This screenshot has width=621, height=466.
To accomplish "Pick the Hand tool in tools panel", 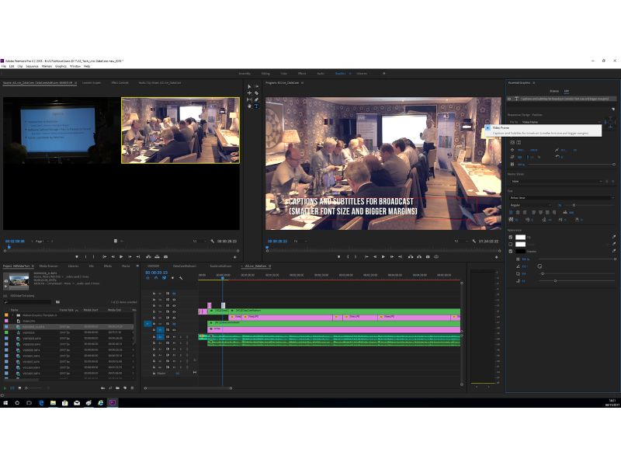I will pos(249,106).
